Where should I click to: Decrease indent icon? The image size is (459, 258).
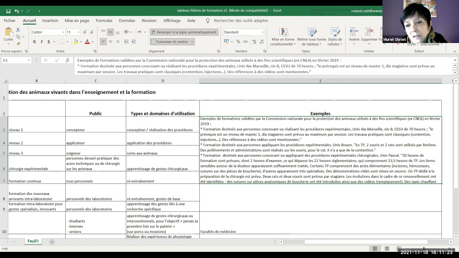(126, 42)
